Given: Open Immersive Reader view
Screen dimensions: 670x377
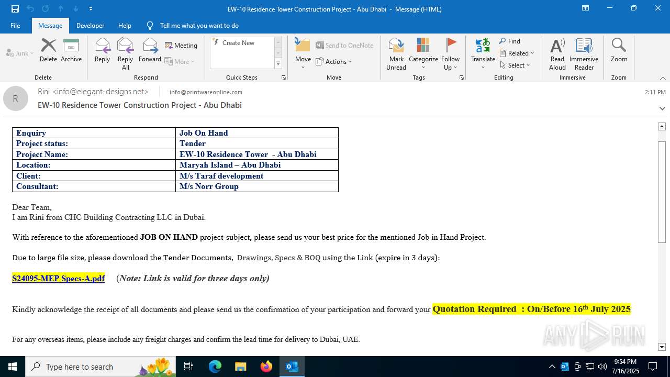Looking at the screenshot, I should coord(584,53).
